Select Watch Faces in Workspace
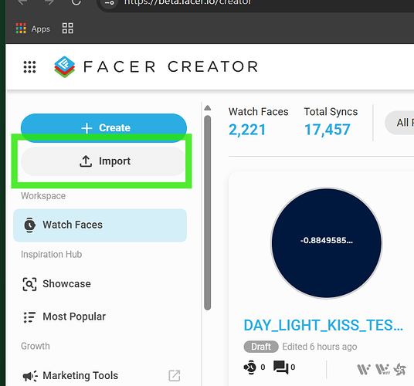414x386 pixels. click(100, 225)
